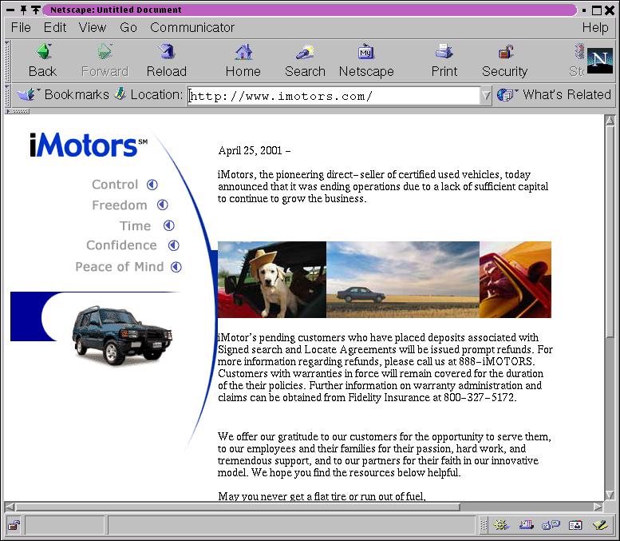This screenshot has width=620, height=541.
Task: Collapse the navigation toolbar handle
Action: [7, 61]
